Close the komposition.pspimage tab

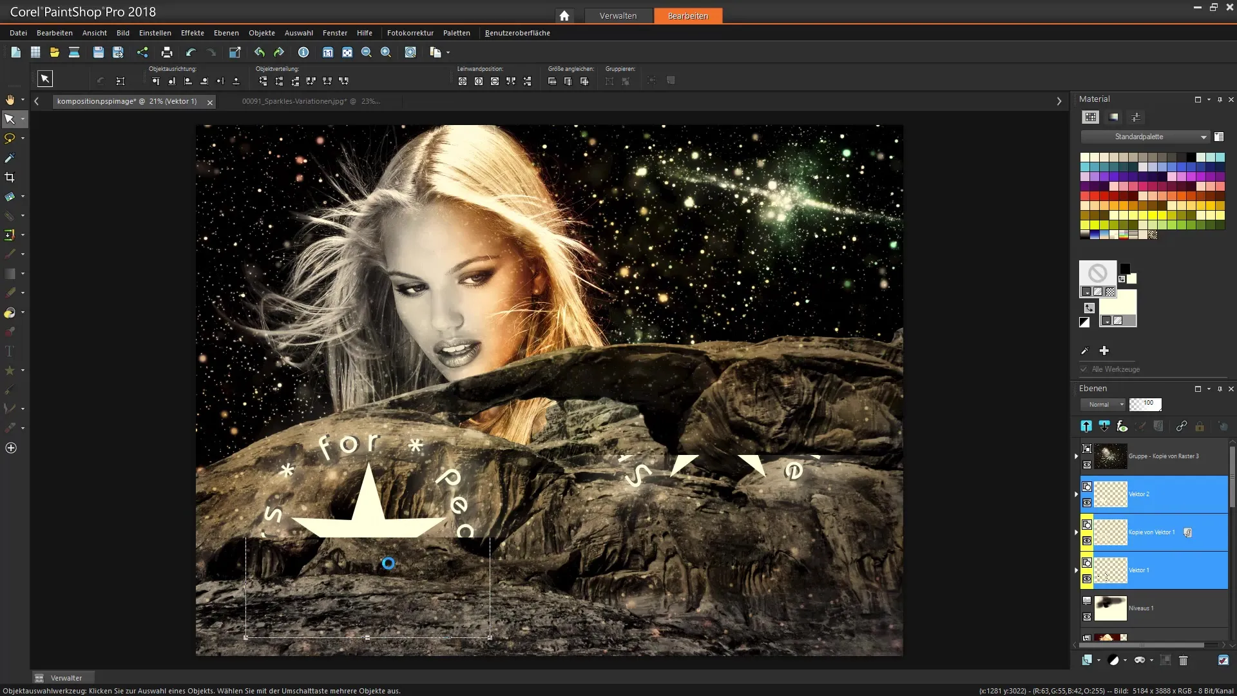210,102
